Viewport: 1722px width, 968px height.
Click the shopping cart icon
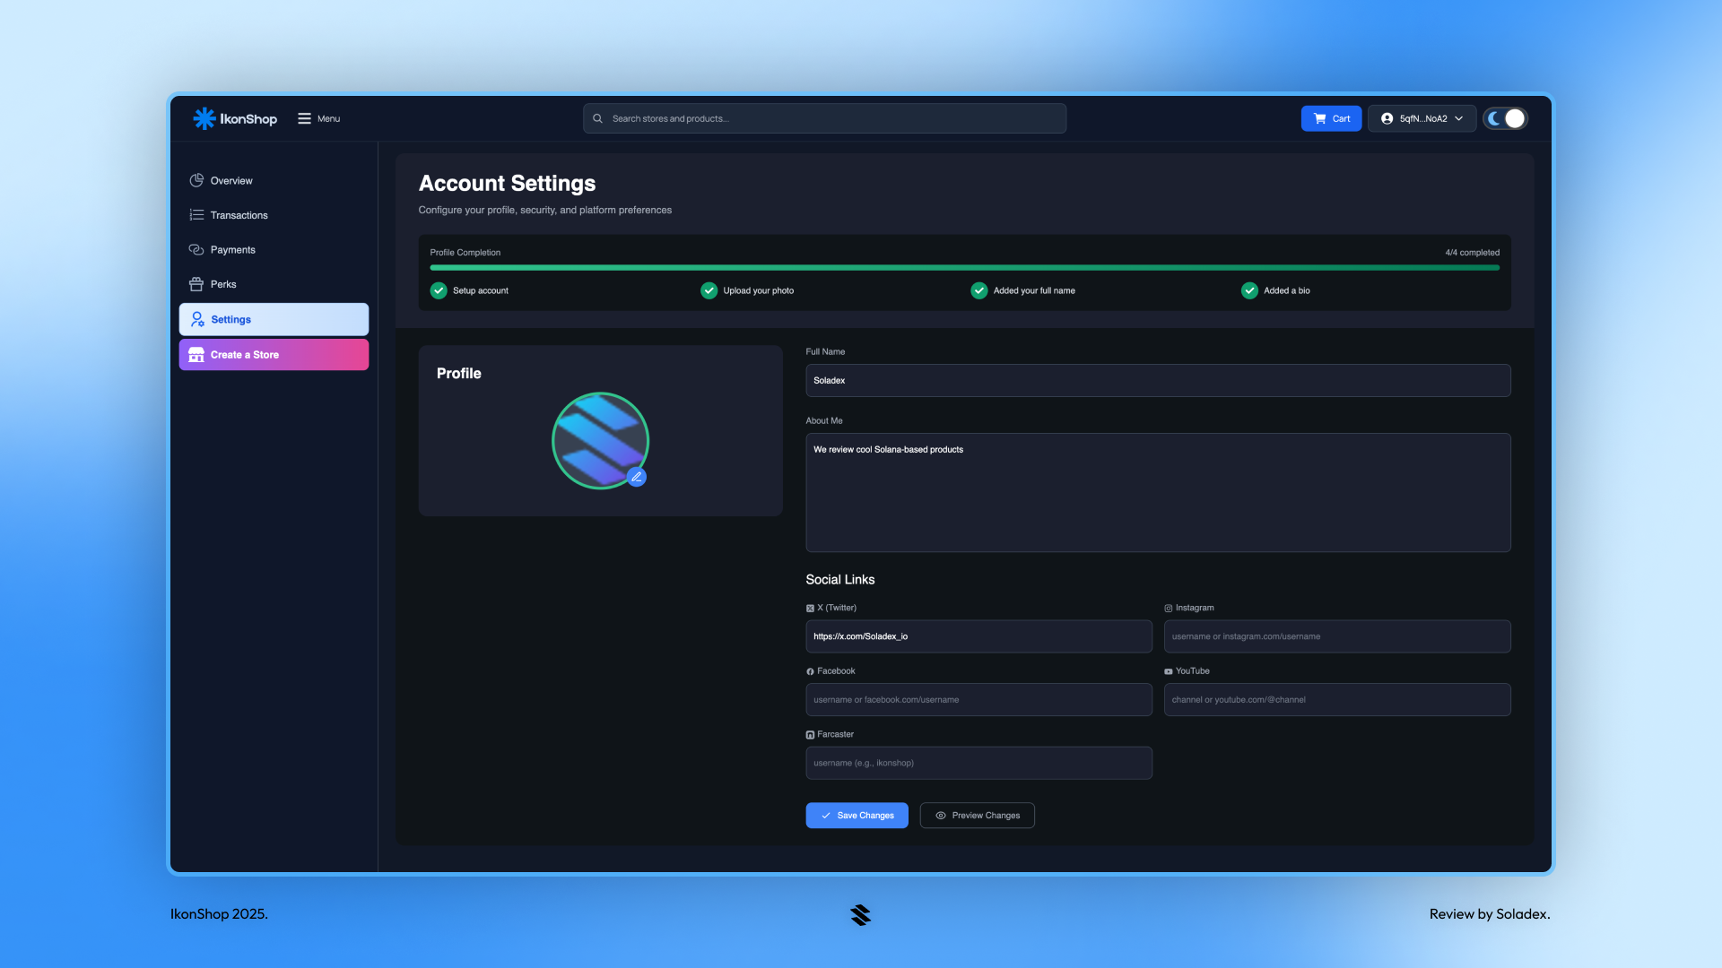click(x=1320, y=118)
